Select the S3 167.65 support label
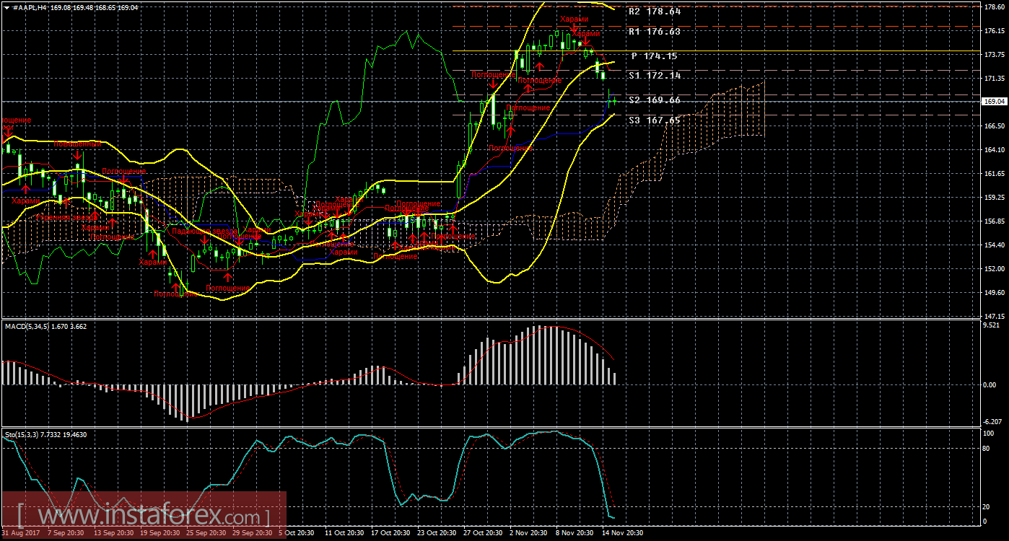This screenshot has width=1009, height=541. click(654, 120)
